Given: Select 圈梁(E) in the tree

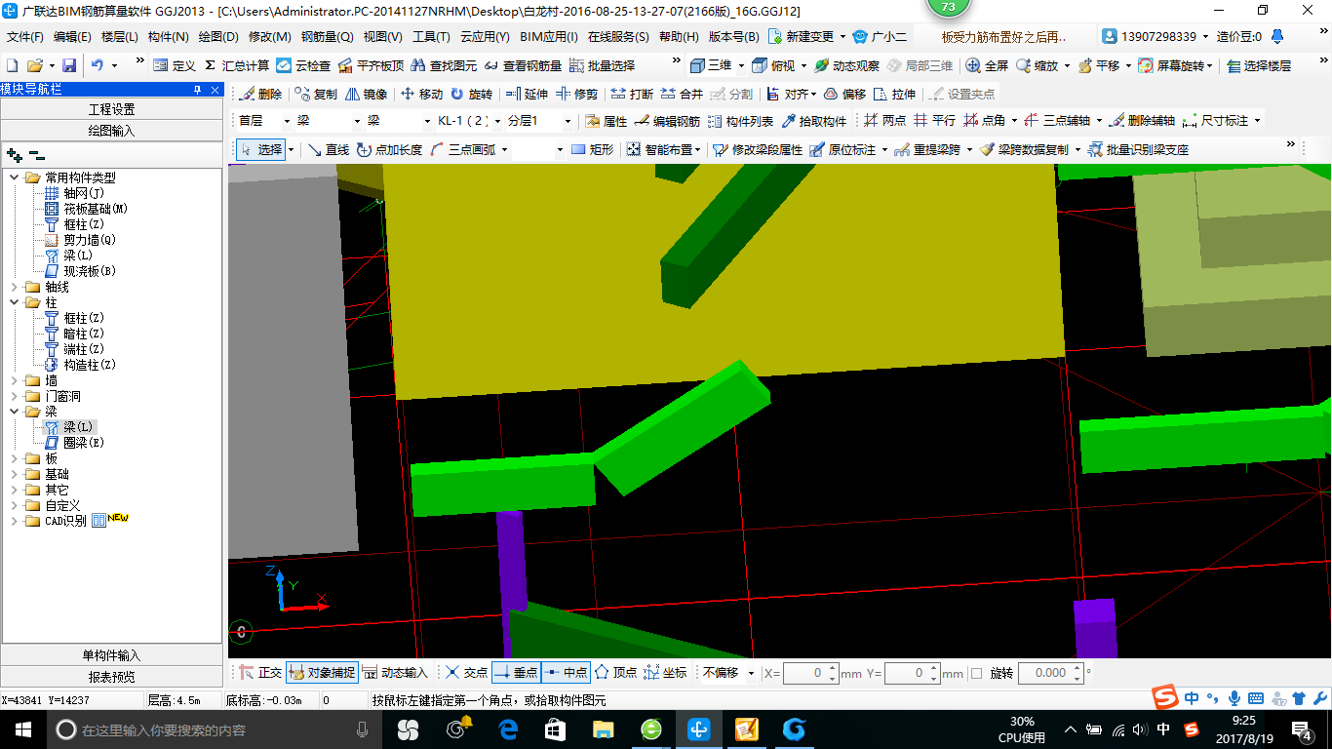Looking at the screenshot, I should [x=74, y=443].
